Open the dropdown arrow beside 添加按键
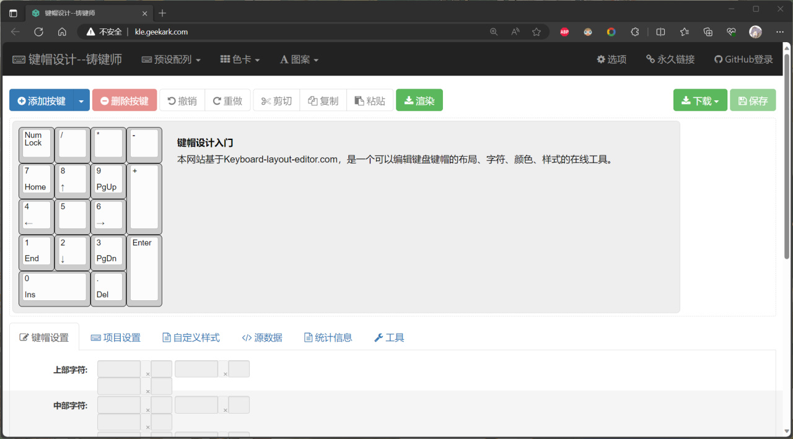 click(x=82, y=100)
